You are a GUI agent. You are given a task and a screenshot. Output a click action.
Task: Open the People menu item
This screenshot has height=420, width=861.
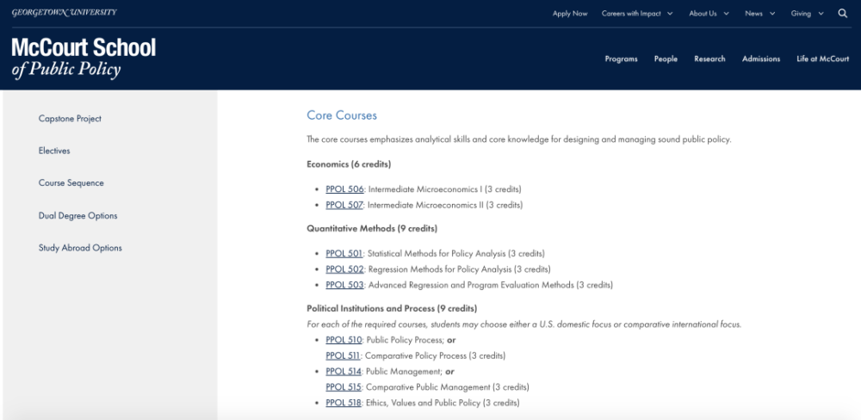point(666,59)
